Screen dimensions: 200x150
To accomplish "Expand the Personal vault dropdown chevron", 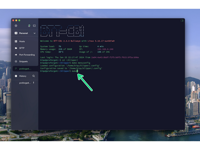I will [34, 33].
